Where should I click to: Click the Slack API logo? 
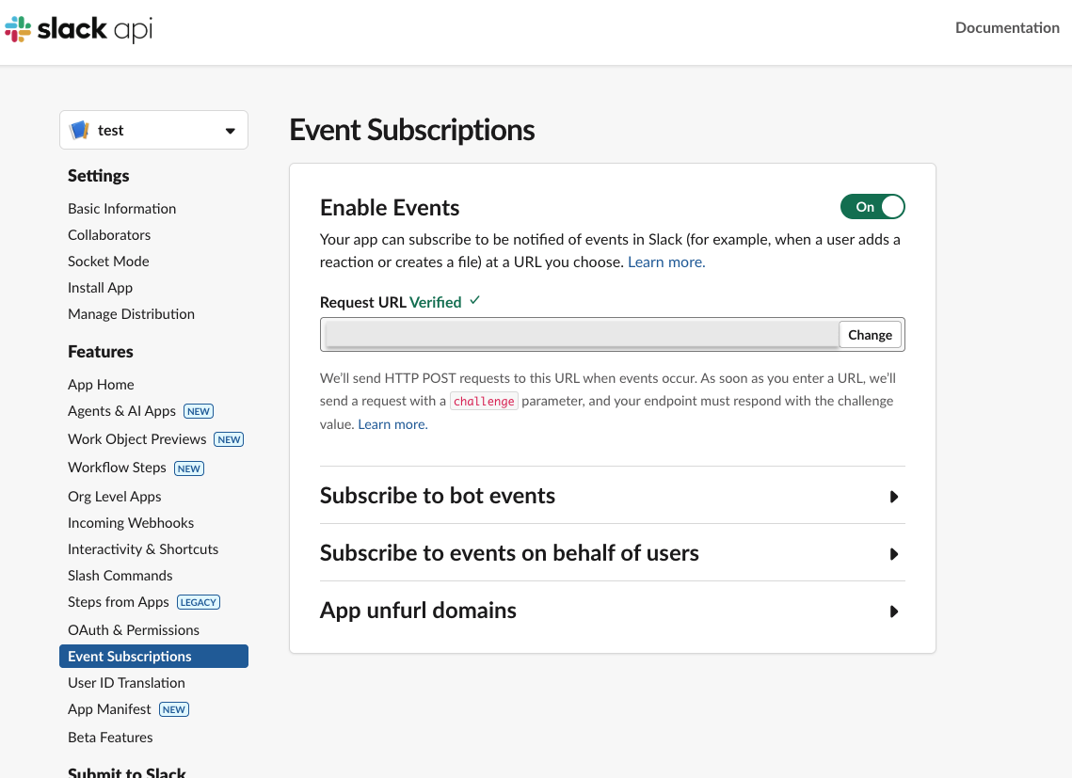(78, 29)
